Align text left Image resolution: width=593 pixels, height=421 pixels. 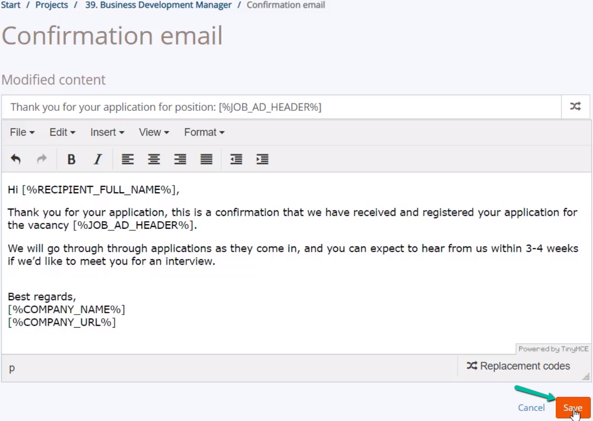tap(128, 159)
